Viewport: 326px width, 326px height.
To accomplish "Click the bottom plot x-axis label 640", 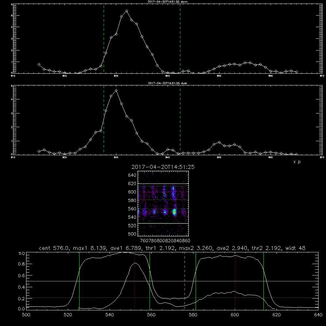I will pyautogui.click(x=318, y=315).
